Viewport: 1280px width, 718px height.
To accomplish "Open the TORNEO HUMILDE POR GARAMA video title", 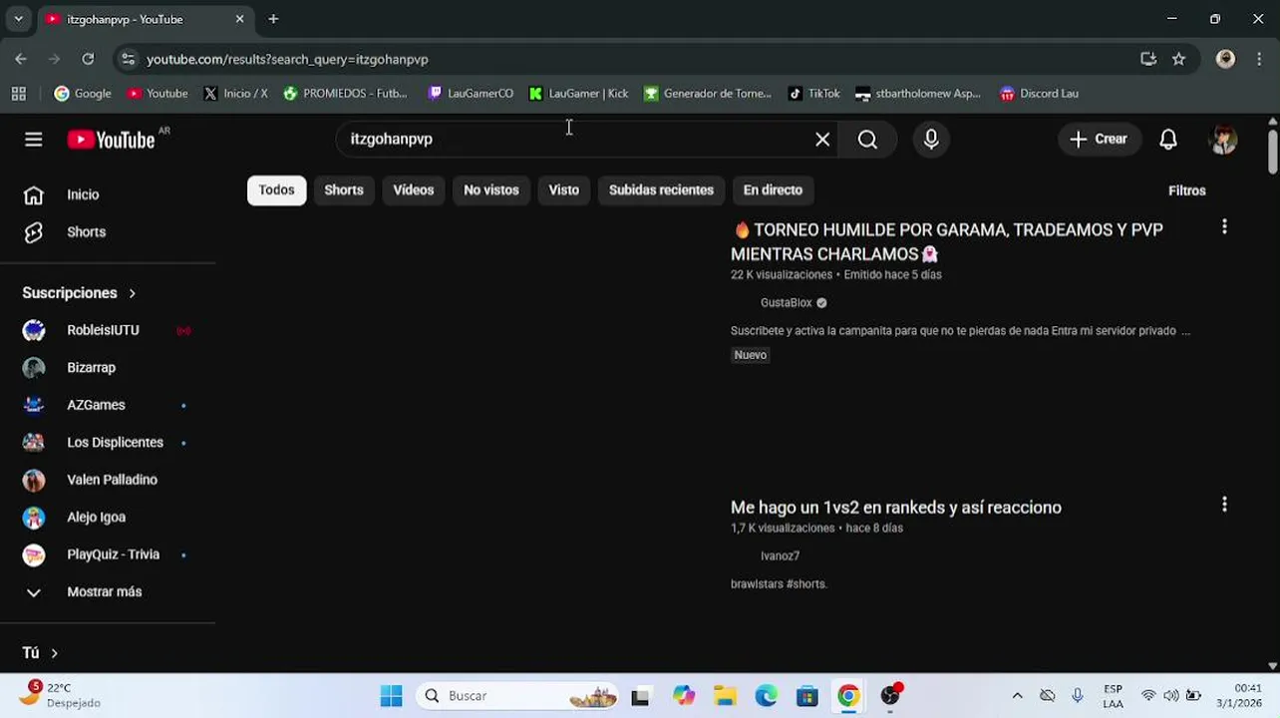I will [x=947, y=241].
